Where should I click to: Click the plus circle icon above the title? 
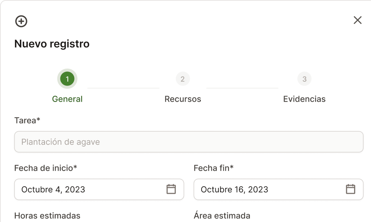[x=21, y=21]
